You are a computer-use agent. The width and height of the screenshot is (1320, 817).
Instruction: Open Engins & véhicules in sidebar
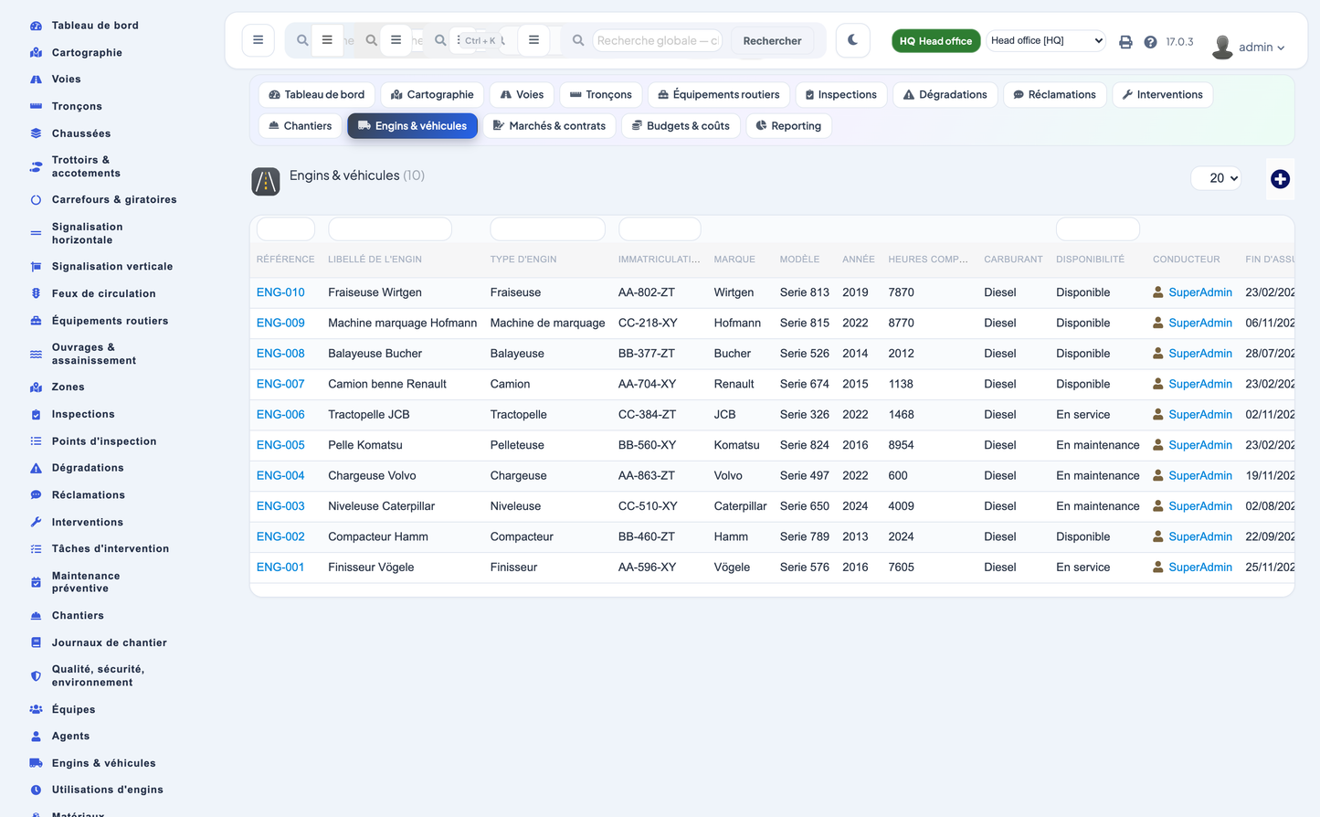point(103,763)
